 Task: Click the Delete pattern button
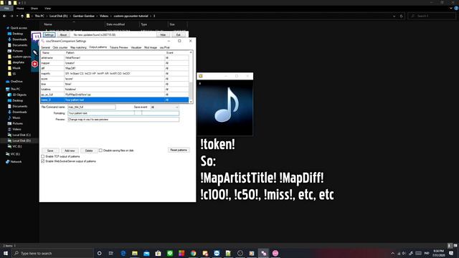[89, 150]
